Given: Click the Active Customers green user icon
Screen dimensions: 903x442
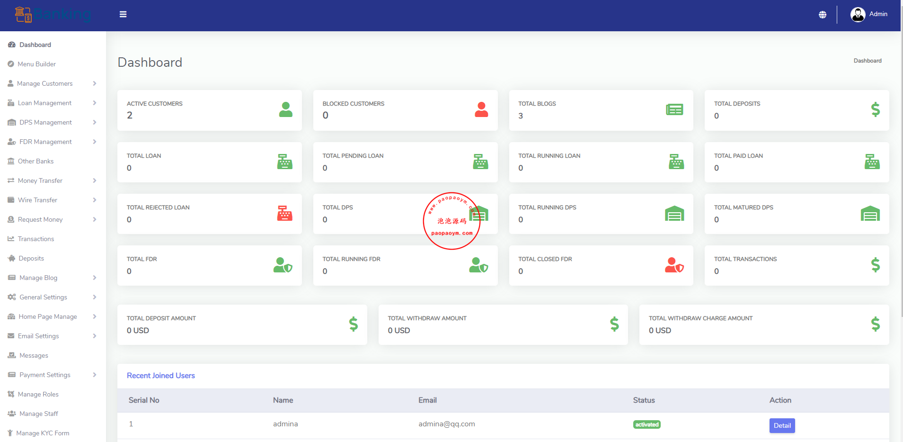Looking at the screenshot, I should [285, 110].
